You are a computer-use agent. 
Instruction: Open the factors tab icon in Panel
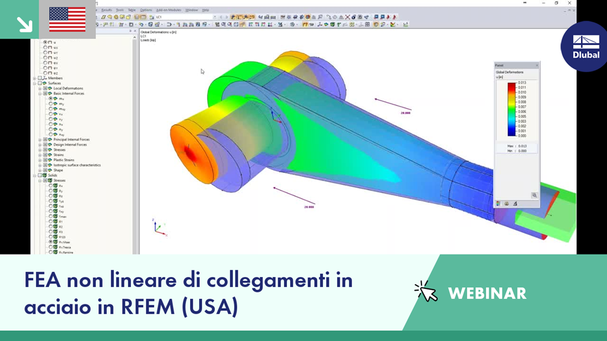[x=506, y=204]
